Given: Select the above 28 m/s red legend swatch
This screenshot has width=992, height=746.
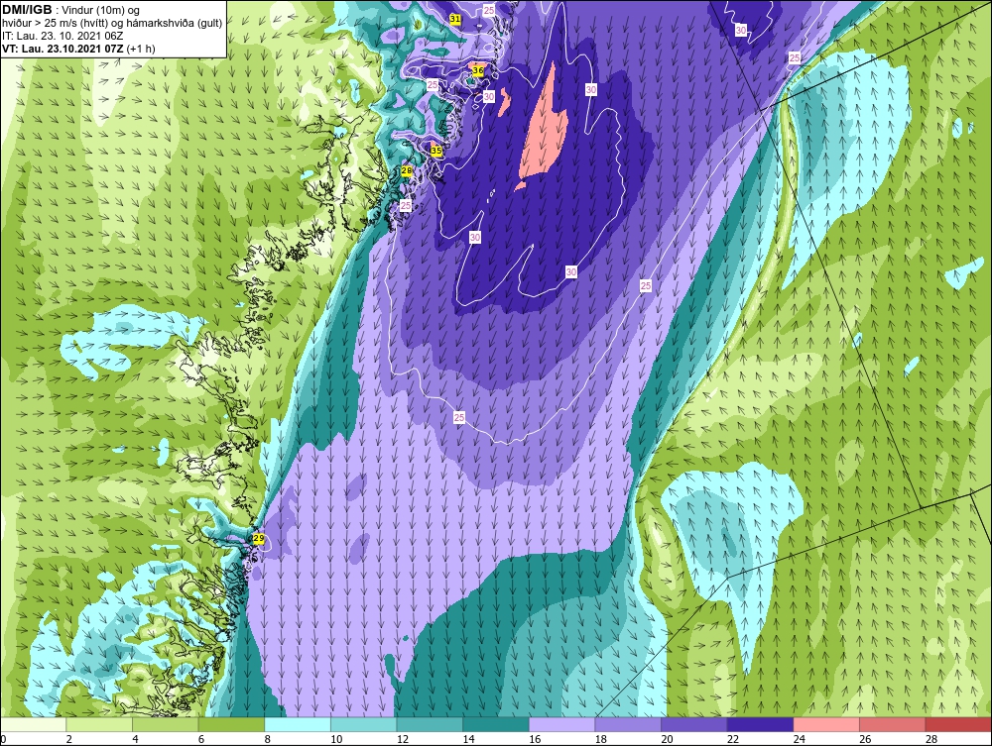Looking at the screenshot, I should click(x=958, y=724).
